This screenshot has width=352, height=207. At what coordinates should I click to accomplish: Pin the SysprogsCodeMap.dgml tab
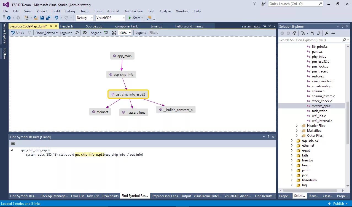pos(51,26)
